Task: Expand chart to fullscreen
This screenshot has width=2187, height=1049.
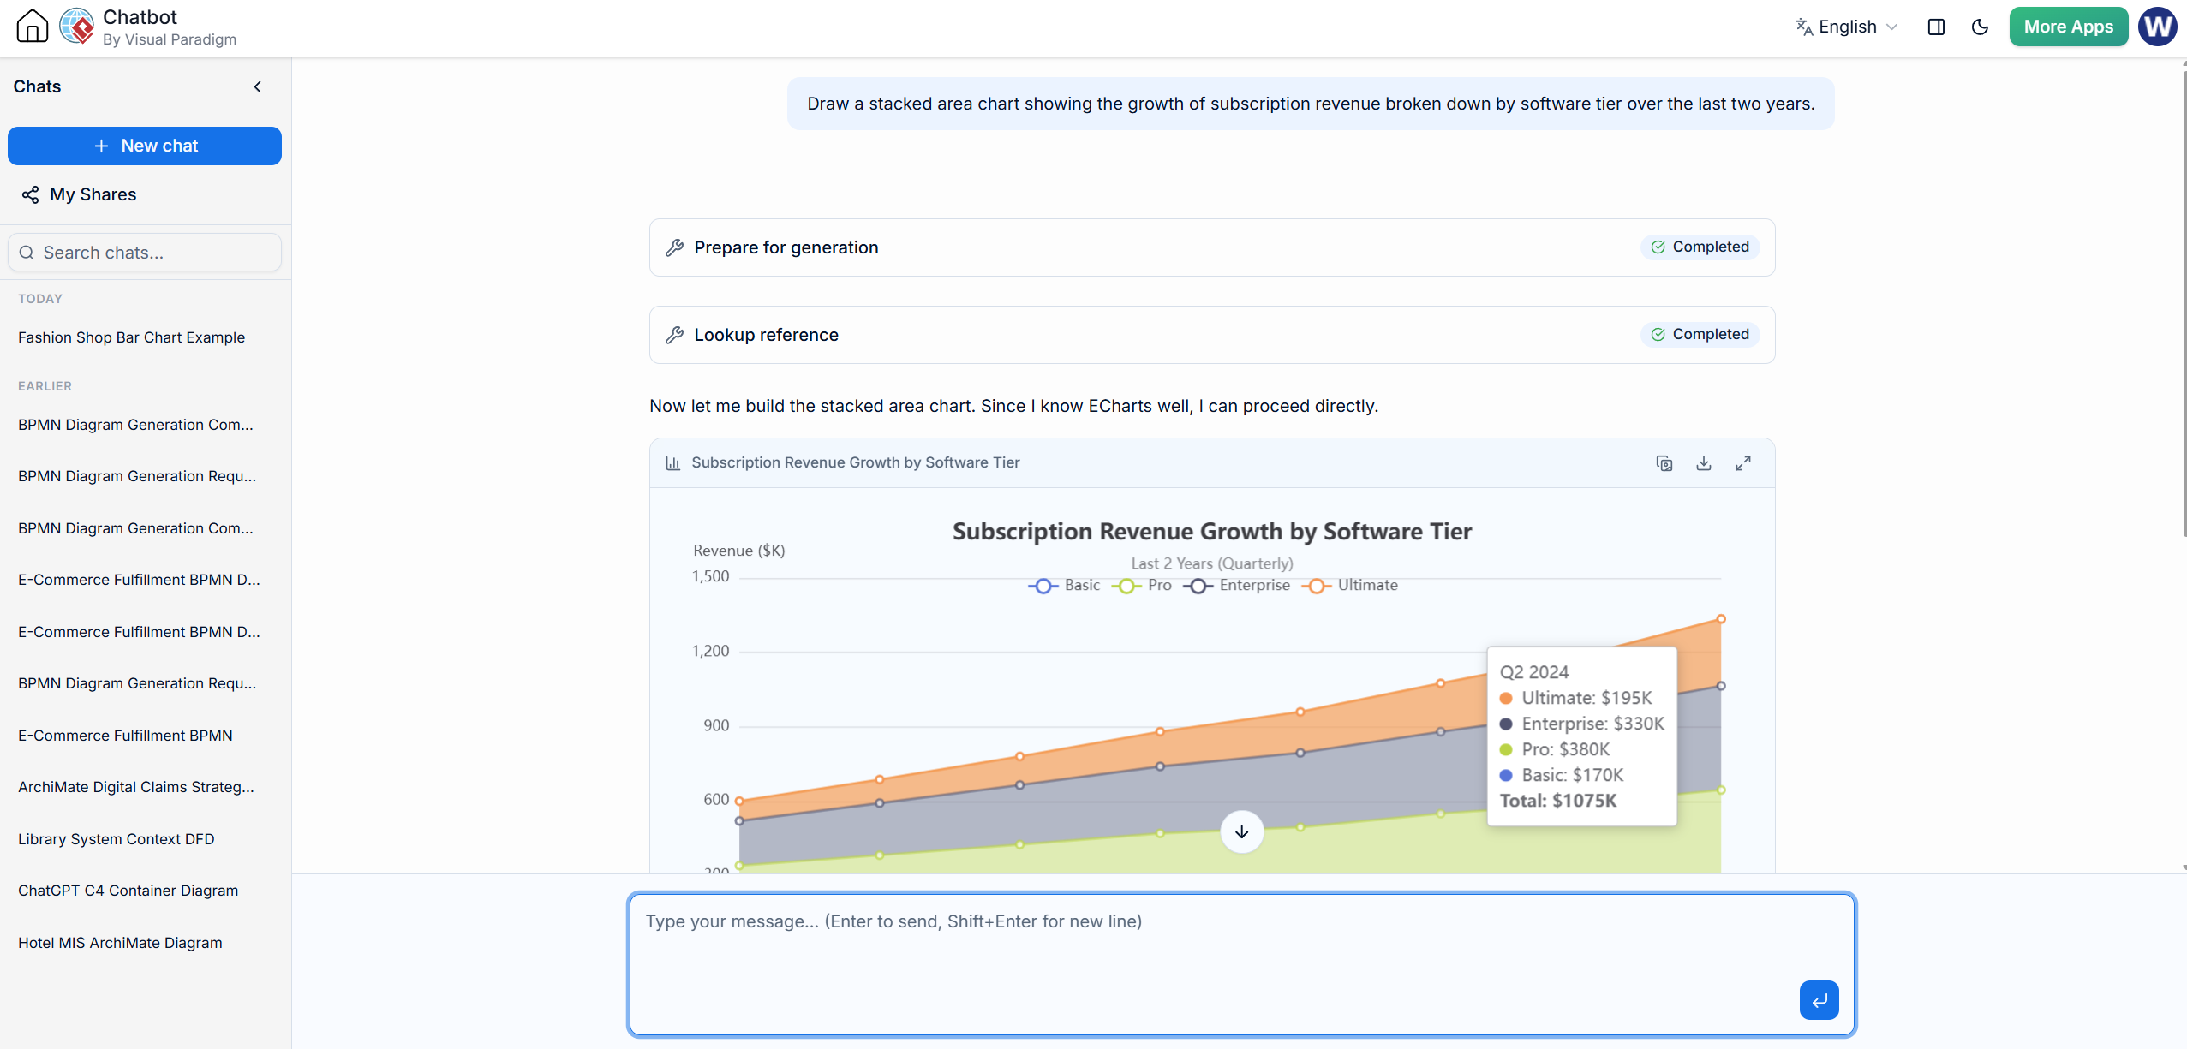Action: pyautogui.click(x=1742, y=463)
